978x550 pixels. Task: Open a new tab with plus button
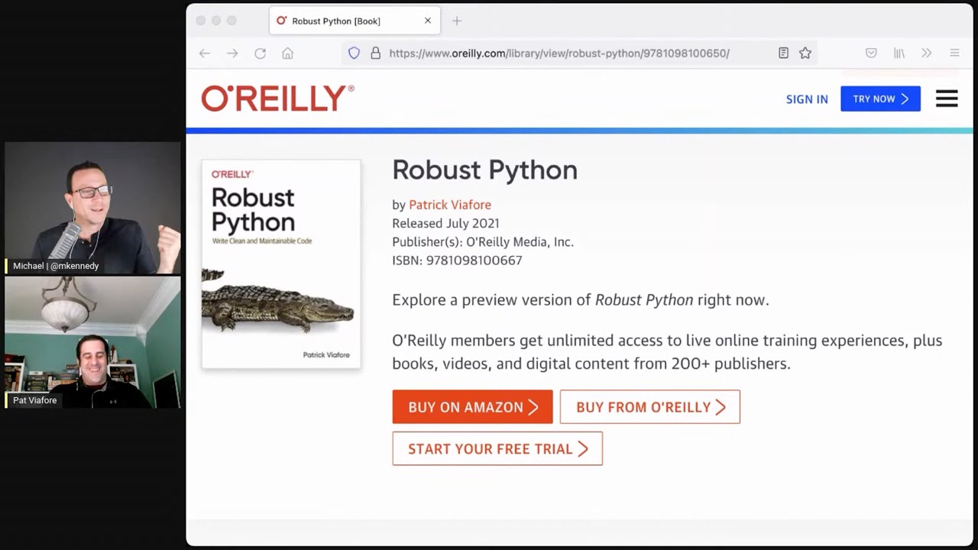[x=457, y=21]
